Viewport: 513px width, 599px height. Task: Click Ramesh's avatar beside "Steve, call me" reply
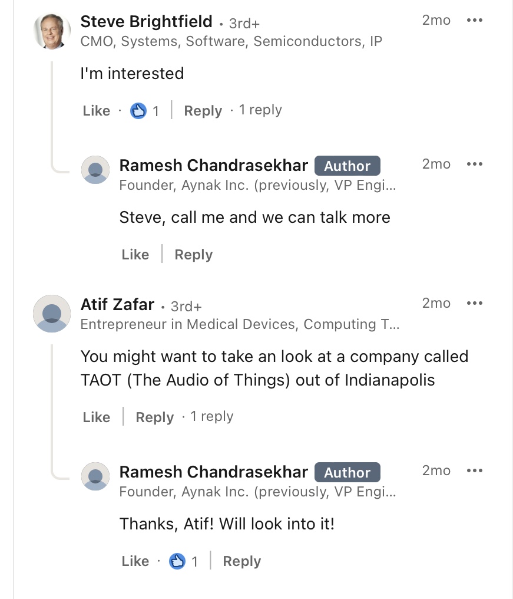95,170
